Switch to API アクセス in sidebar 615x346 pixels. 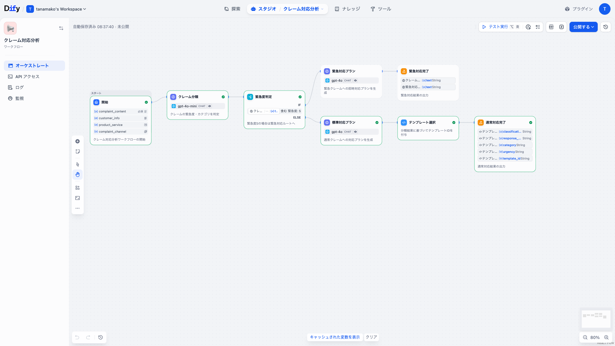[x=27, y=77]
